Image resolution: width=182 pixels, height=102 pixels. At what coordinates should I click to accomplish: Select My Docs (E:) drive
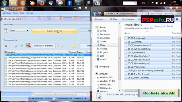click(106, 84)
